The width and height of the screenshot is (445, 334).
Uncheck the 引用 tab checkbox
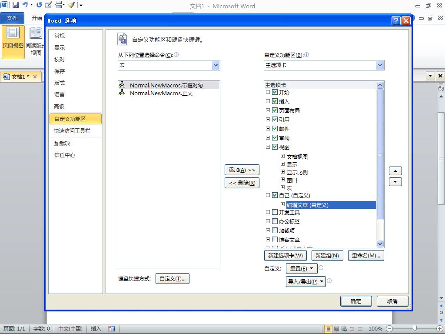click(x=275, y=119)
